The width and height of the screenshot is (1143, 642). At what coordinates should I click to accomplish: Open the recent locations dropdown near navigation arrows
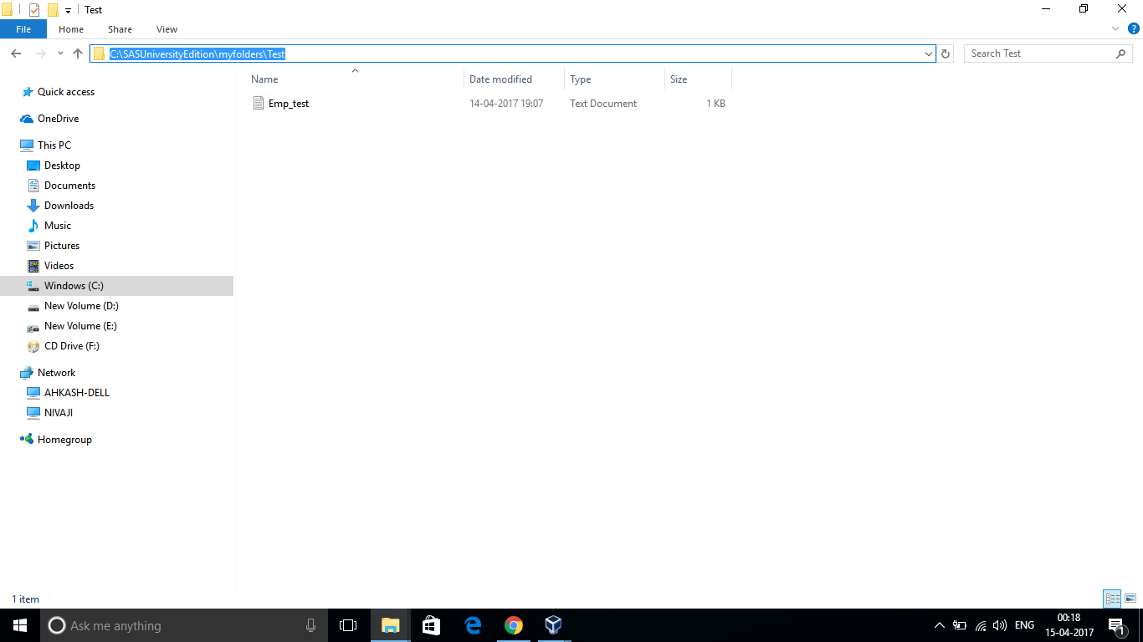pyautogui.click(x=59, y=53)
